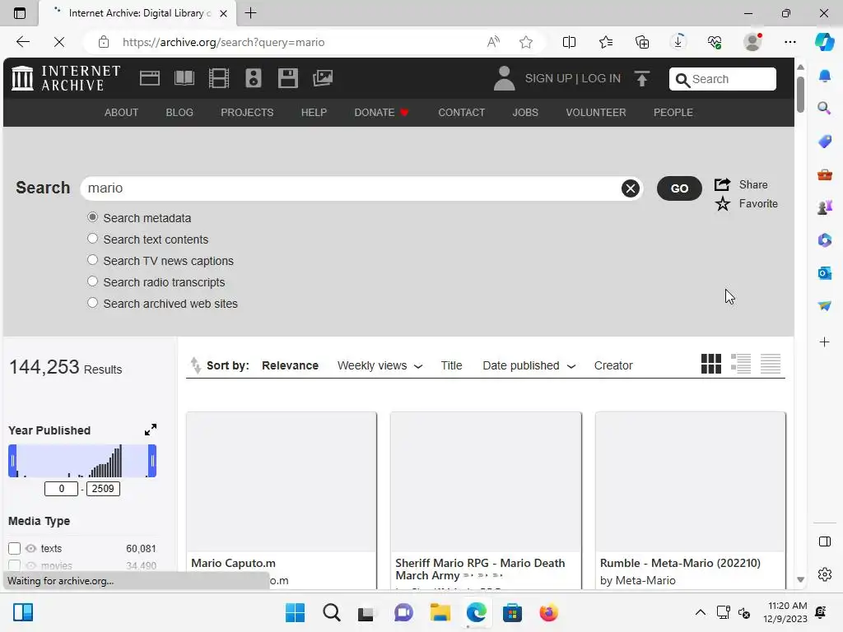Open the ABOUT menu item

coord(122,112)
